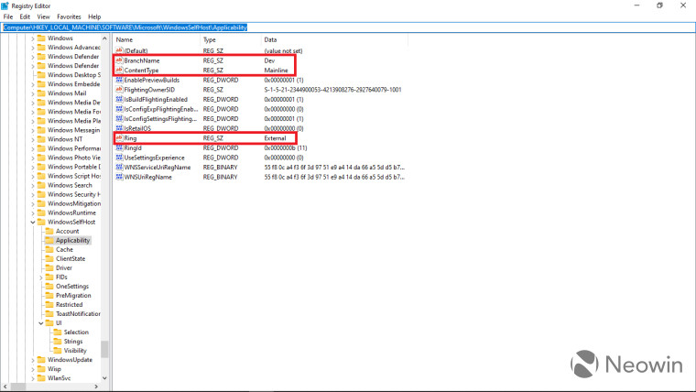Collapse the WindowsSelfHost tree node
This screenshot has height=392, width=696.
(33, 222)
